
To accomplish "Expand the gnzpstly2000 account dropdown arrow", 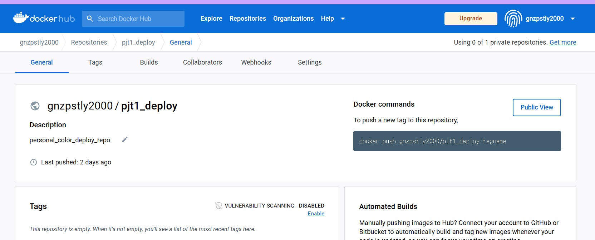I will coord(573,19).
